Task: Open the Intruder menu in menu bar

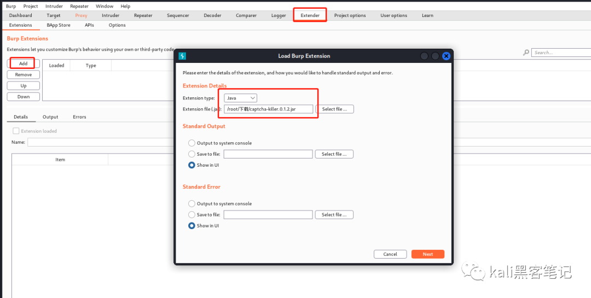Action: click(x=54, y=6)
